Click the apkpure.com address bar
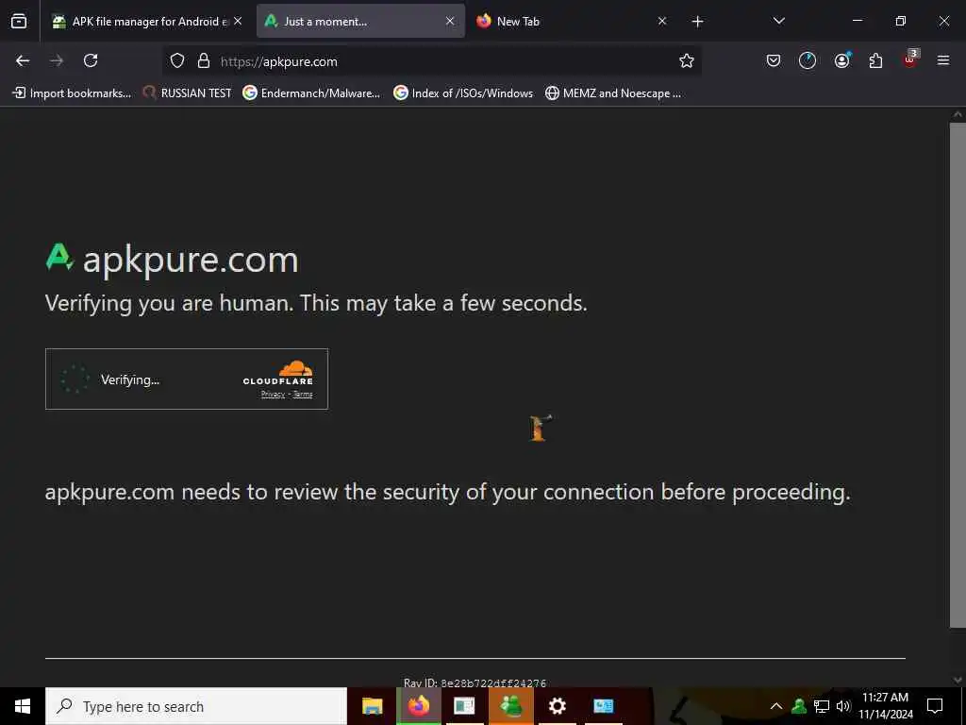 click(x=431, y=61)
